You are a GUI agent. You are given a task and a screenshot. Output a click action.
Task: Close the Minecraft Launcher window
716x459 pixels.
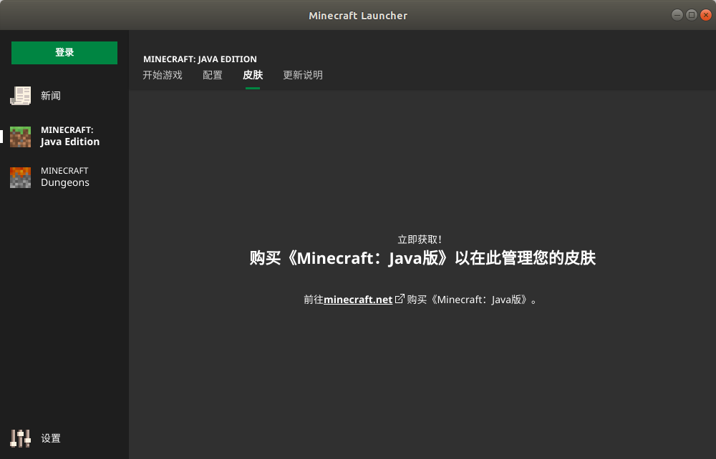[705, 15]
